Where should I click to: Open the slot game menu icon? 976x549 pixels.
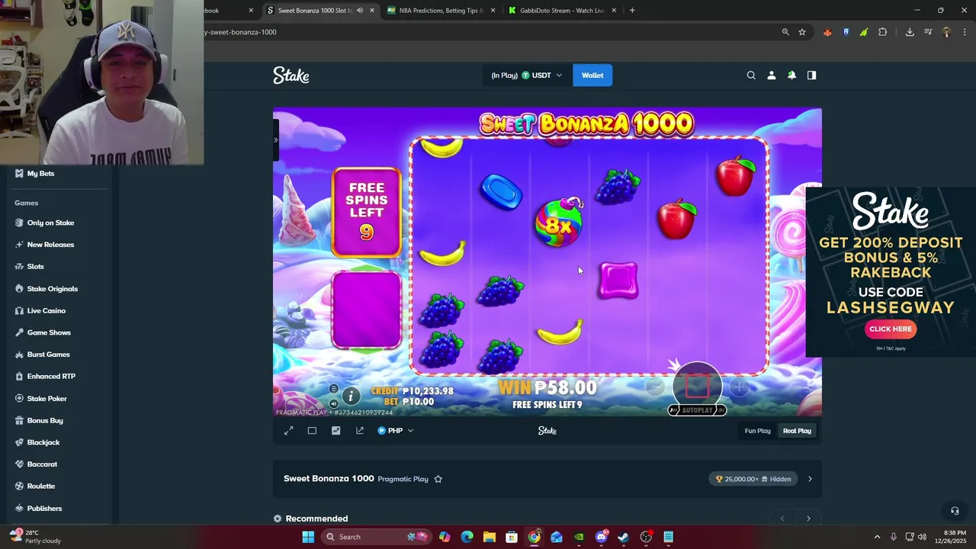click(333, 389)
